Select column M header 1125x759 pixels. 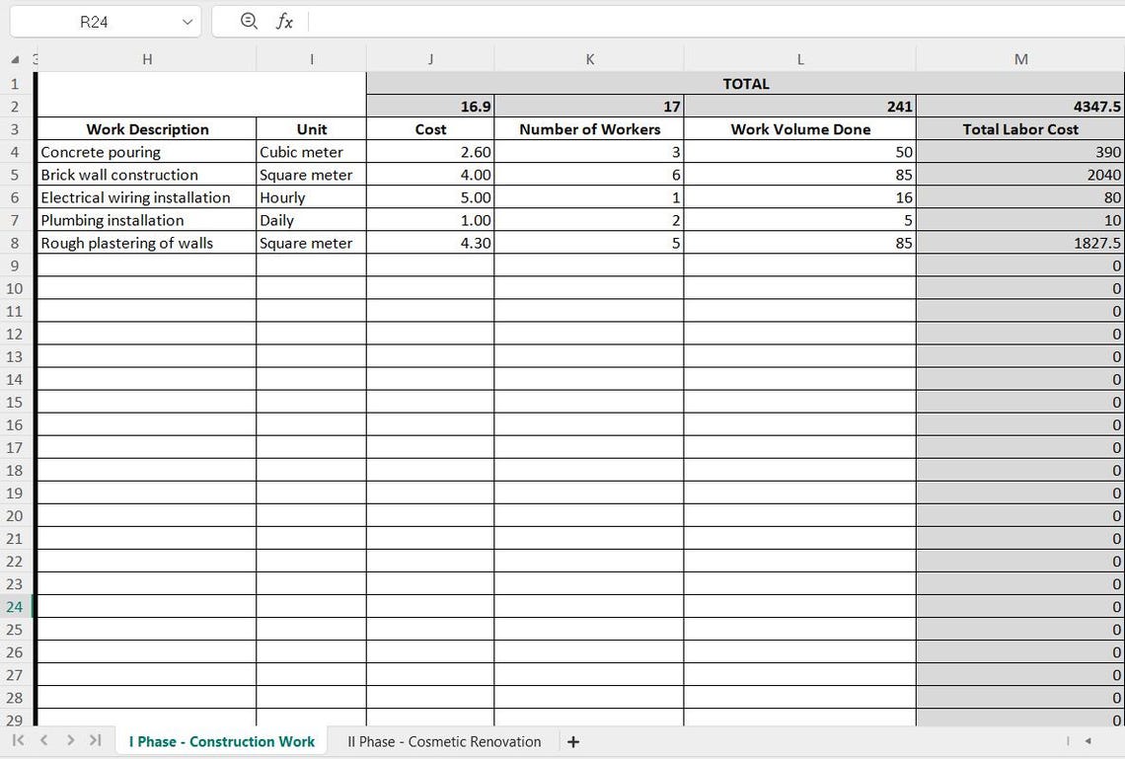click(x=1020, y=58)
